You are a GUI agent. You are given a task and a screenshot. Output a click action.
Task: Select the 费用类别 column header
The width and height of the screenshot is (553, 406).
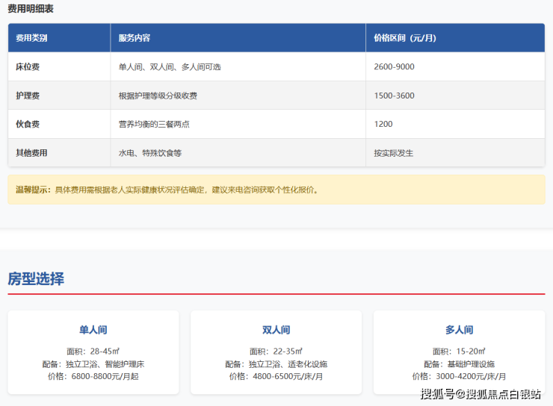pos(31,37)
